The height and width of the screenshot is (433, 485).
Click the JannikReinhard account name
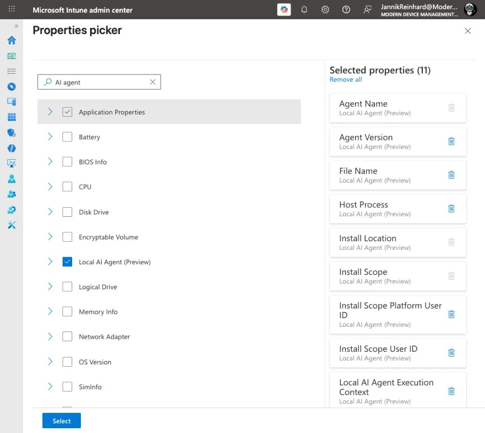pyautogui.click(x=419, y=7)
